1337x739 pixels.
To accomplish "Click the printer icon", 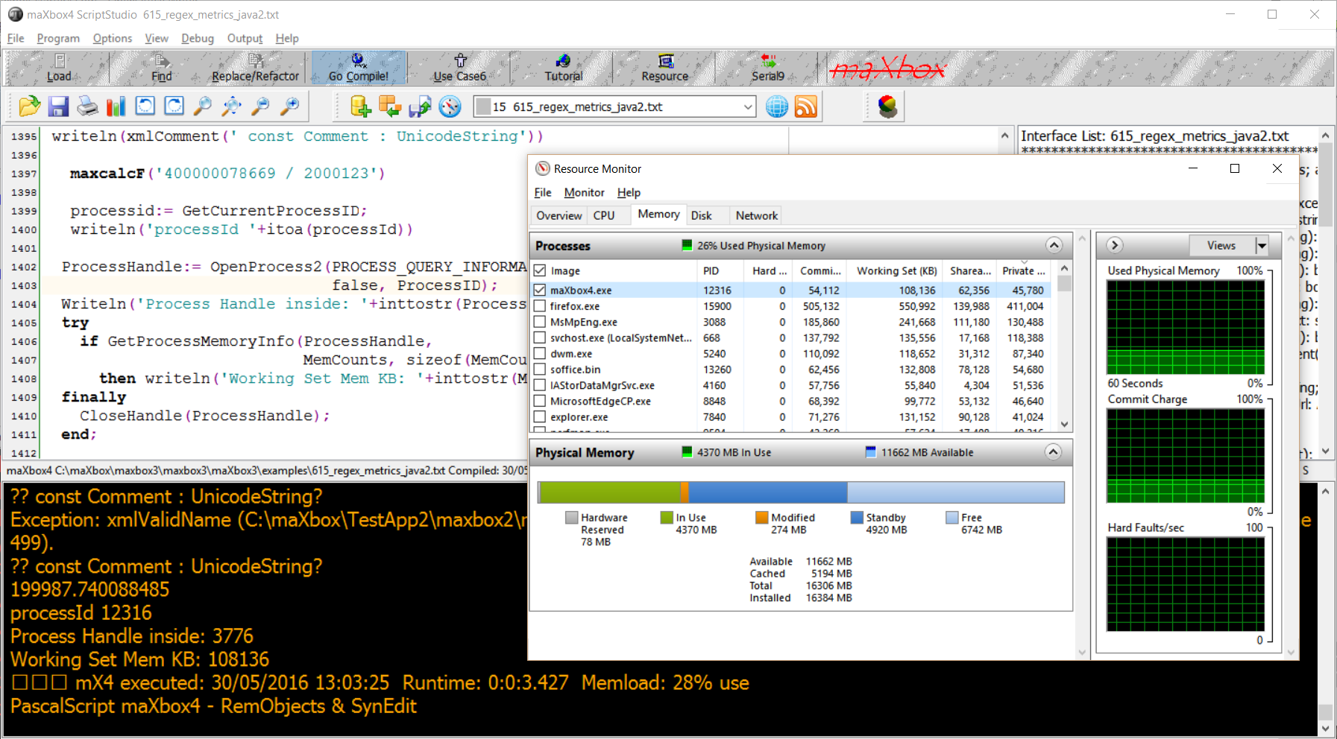I will click(87, 107).
